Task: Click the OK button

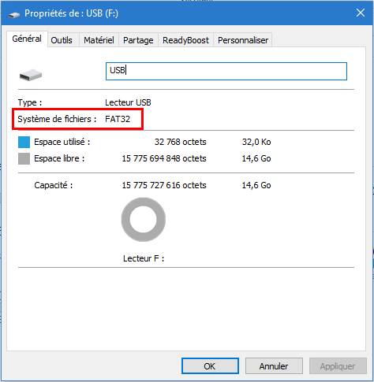Action: (210, 365)
